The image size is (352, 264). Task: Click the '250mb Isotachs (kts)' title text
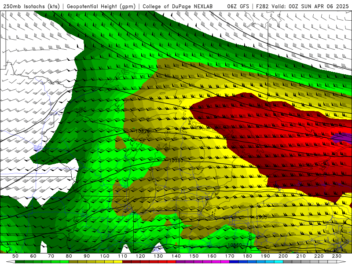coord(31,6)
